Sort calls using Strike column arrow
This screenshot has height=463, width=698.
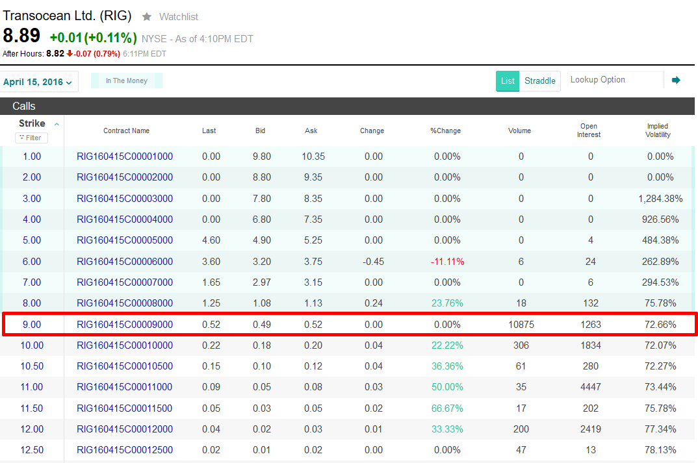(x=57, y=124)
